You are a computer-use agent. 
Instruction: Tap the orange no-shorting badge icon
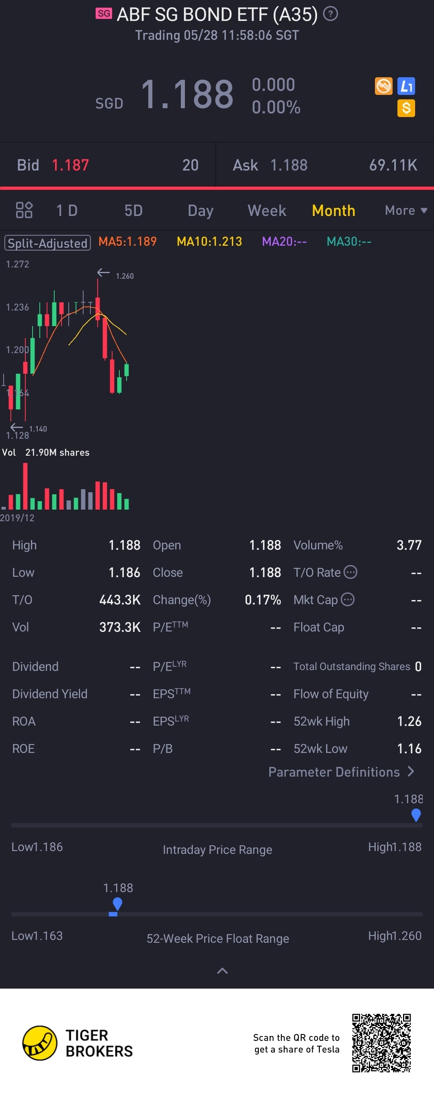[x=383, y=86]
